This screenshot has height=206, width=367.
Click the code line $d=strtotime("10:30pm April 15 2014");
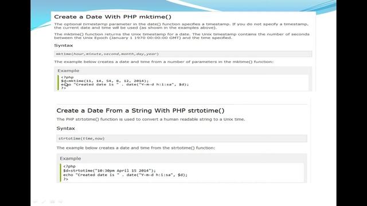tap(110, 171)
